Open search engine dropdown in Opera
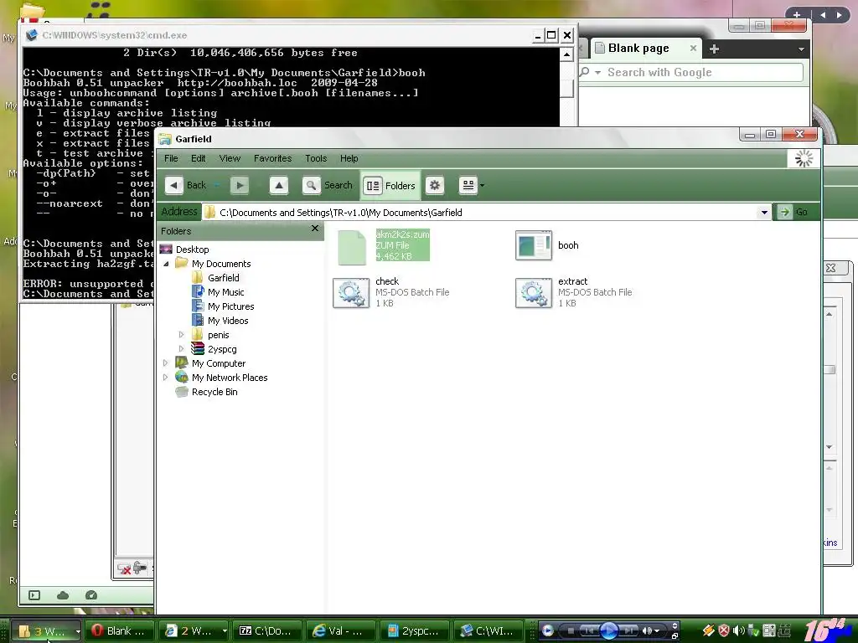 pyautogui.click(x=597, y=72)
